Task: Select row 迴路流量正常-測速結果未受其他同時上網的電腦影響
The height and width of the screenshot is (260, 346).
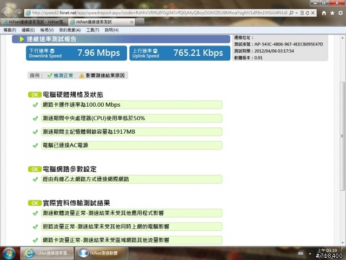Action: tap(131, 226)
